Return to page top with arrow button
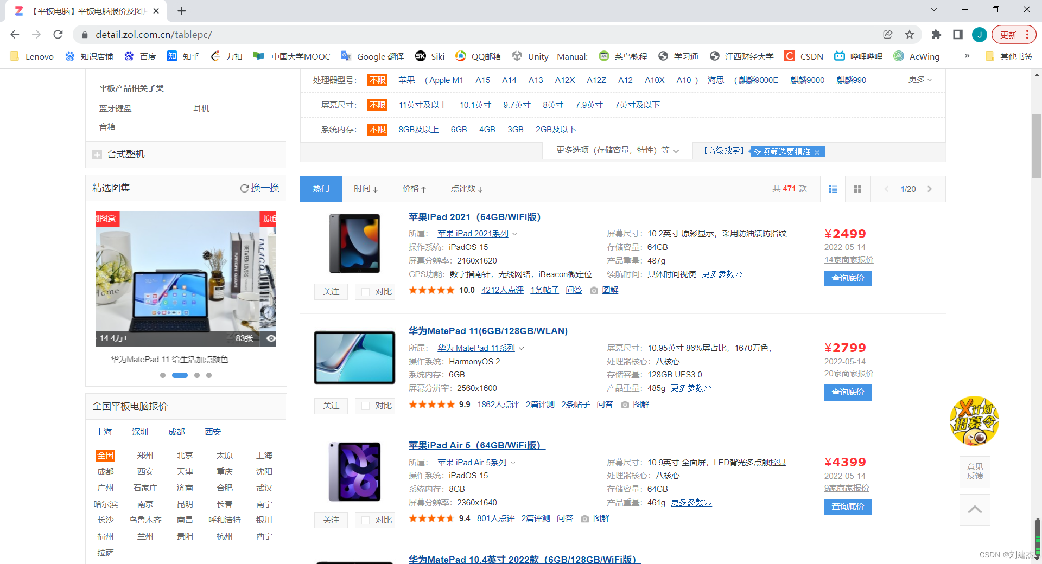The image size is (1042, 564). (975, 510)
